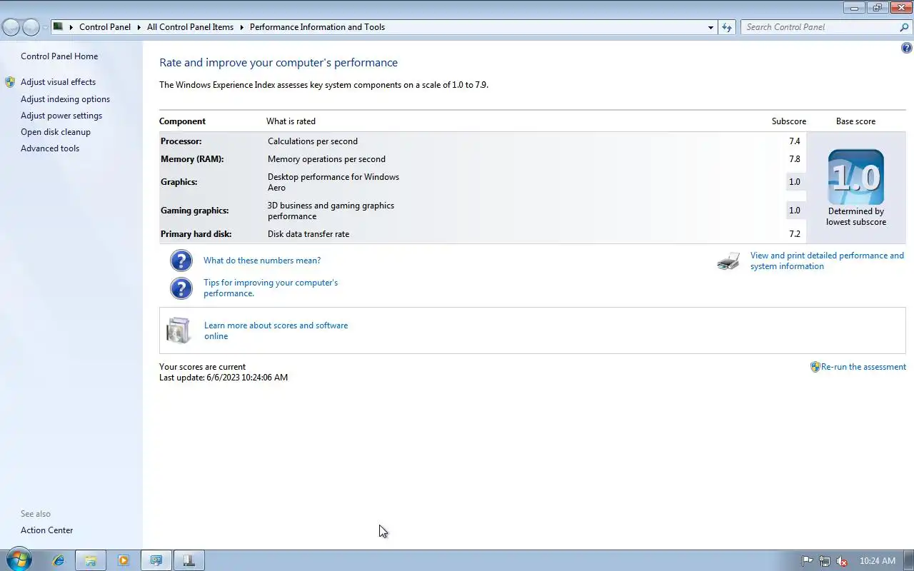The image size is (914, 571).
Task: Switch to the Control Panel taskbar button
Action: pyautogui.click(x=156, y=560)
